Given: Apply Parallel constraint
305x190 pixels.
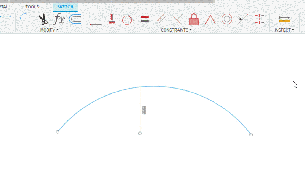Looking at the screenshot, I should [161, 19].
